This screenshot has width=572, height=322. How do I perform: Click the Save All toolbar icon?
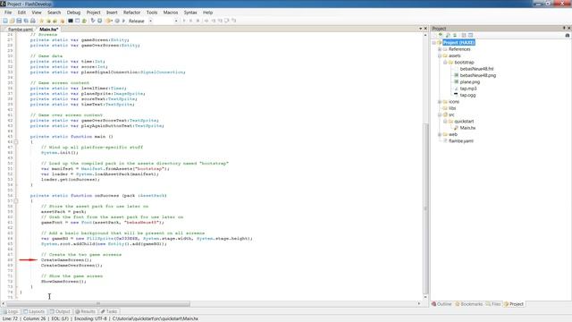pos(26,21)
